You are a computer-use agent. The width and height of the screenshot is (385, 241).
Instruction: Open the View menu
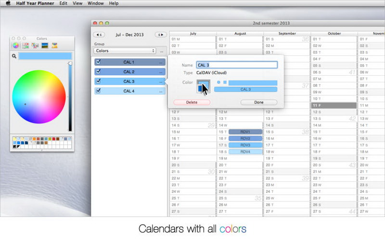(x=77, y=3)
